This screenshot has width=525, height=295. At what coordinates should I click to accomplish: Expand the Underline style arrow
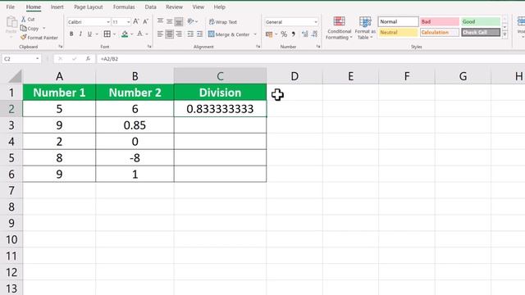[97, 34]
